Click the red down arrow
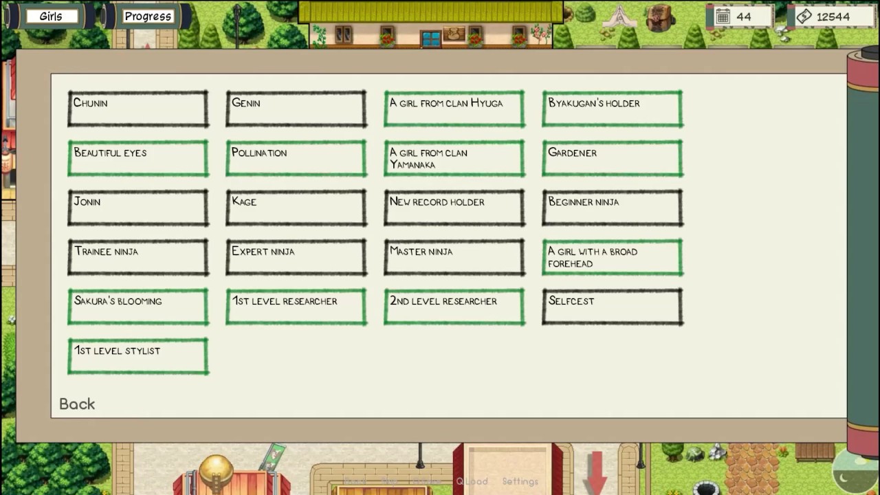The height and width of the screenshot is (495, 880). click(596, 472)
